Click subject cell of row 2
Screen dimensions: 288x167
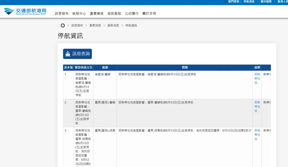point(83,113)
